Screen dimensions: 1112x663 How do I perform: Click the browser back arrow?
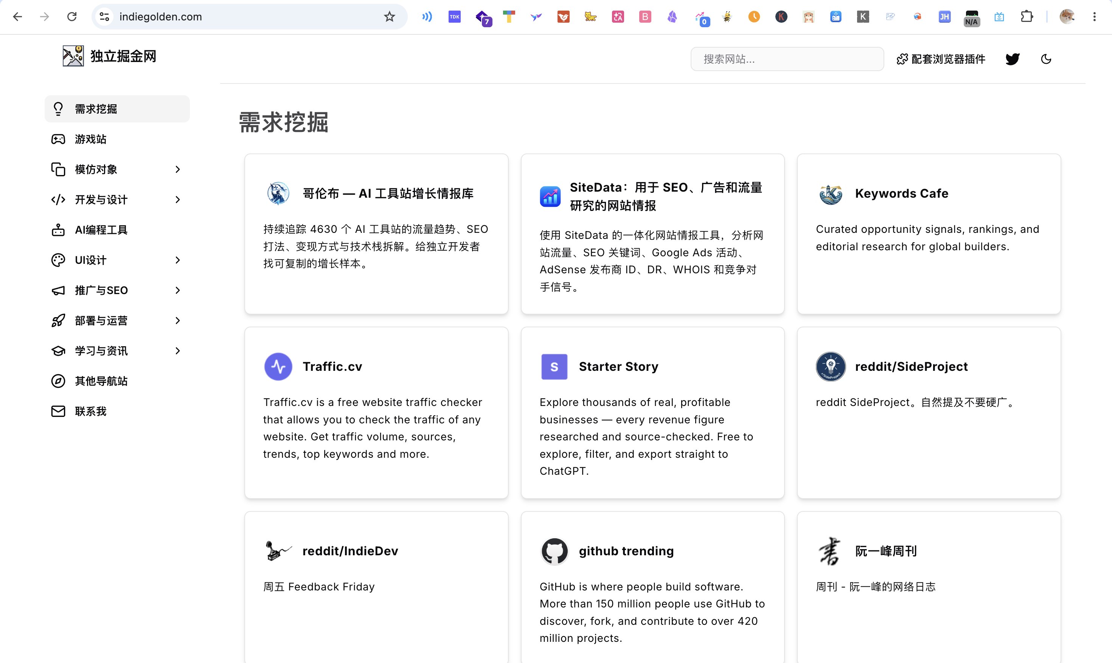pyautogui.click(x=17, y=17)
